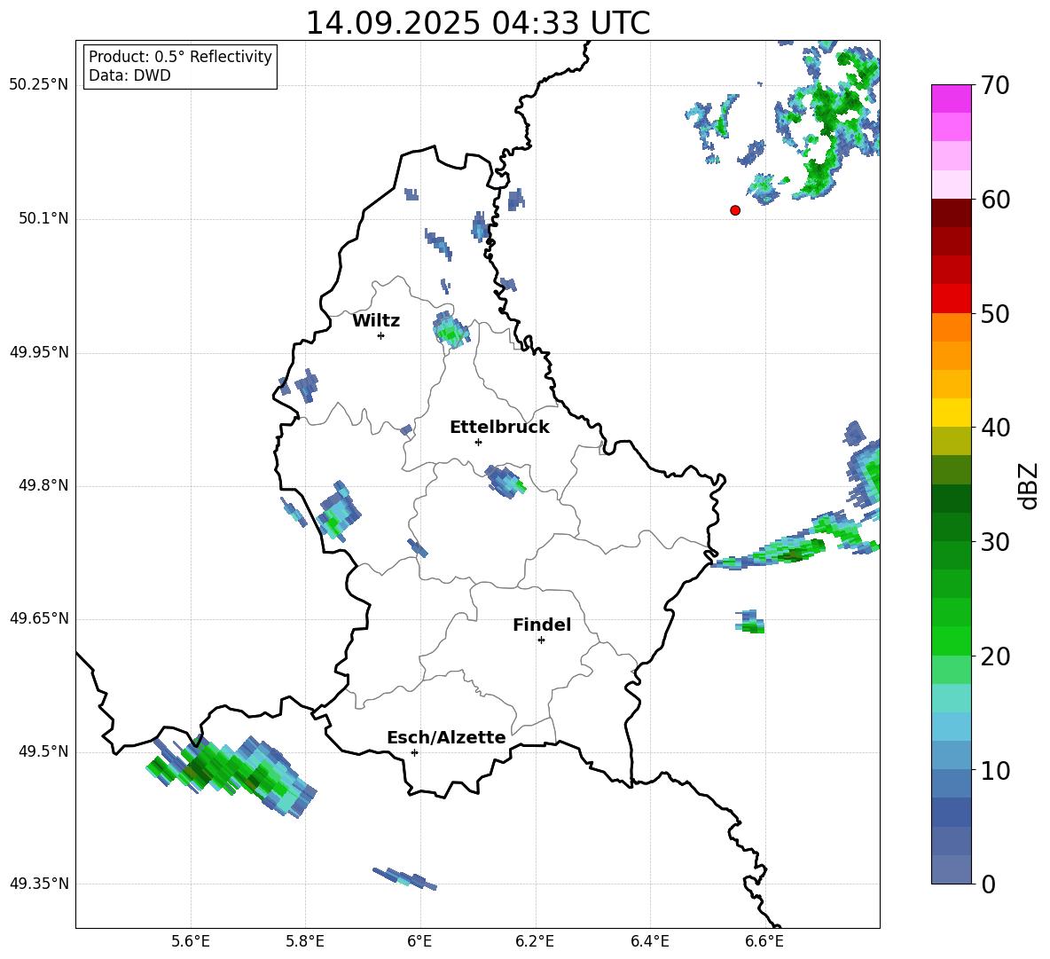Click 'Product: 0.5° Reflectivity' legend text
Screen dimensions: 1050x959
tap(180, 57)
